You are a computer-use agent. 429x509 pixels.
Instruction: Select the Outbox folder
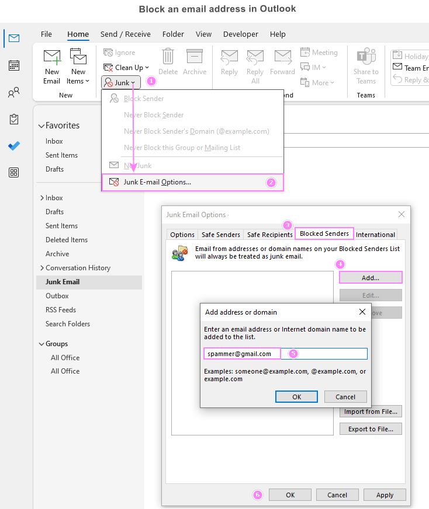coord(57,296)
